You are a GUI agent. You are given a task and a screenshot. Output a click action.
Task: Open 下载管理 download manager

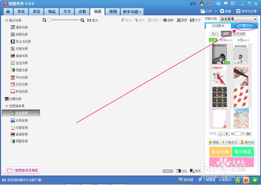[x=207, y=180]
